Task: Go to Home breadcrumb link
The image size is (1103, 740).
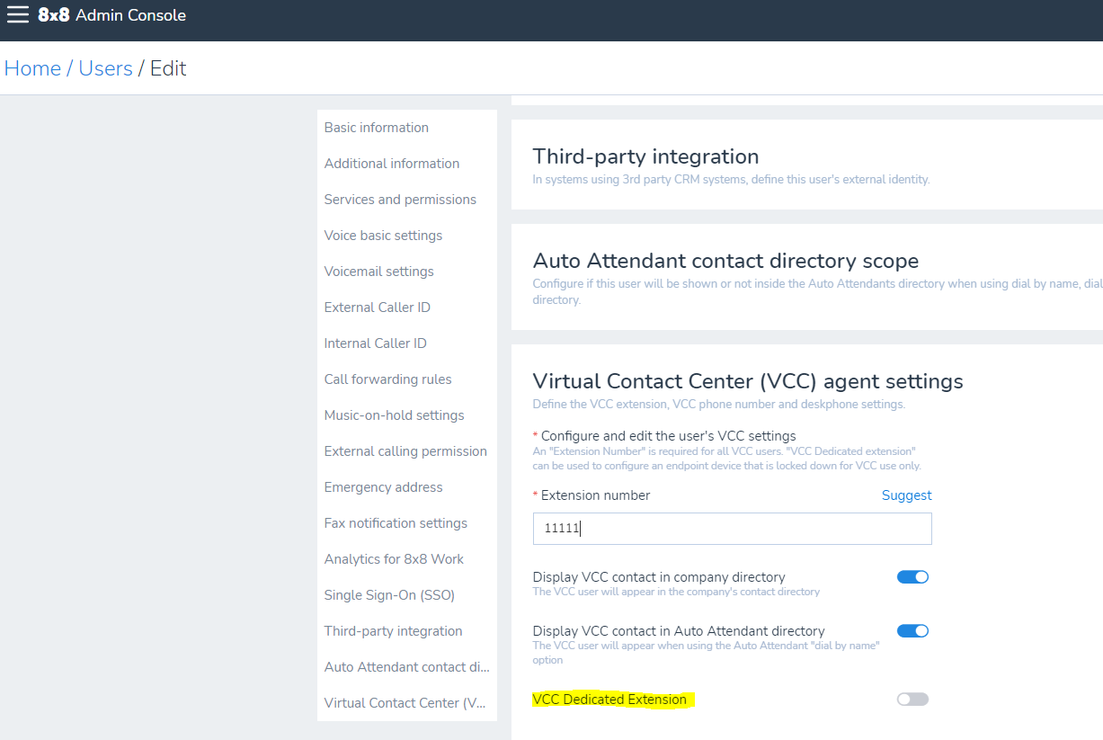Action: point(33,68)
